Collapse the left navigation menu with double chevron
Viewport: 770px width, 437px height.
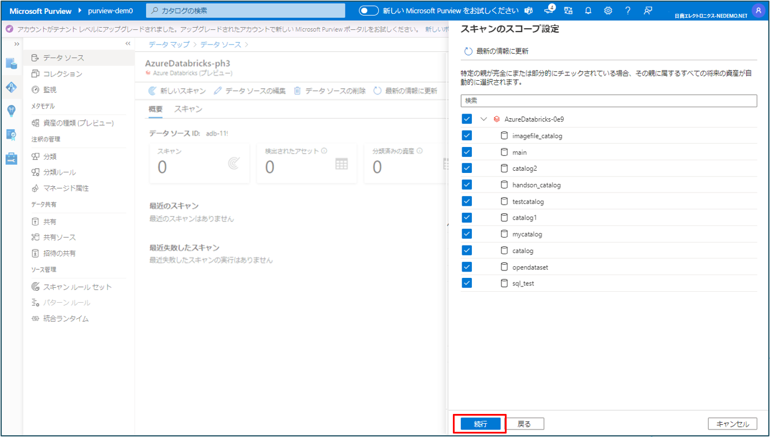(128, 44)
